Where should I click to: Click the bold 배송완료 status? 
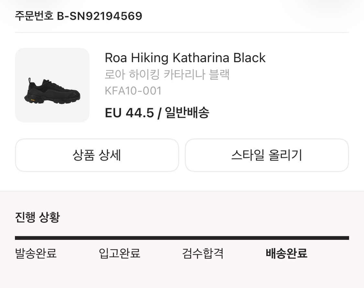click(x=286, y=254)
